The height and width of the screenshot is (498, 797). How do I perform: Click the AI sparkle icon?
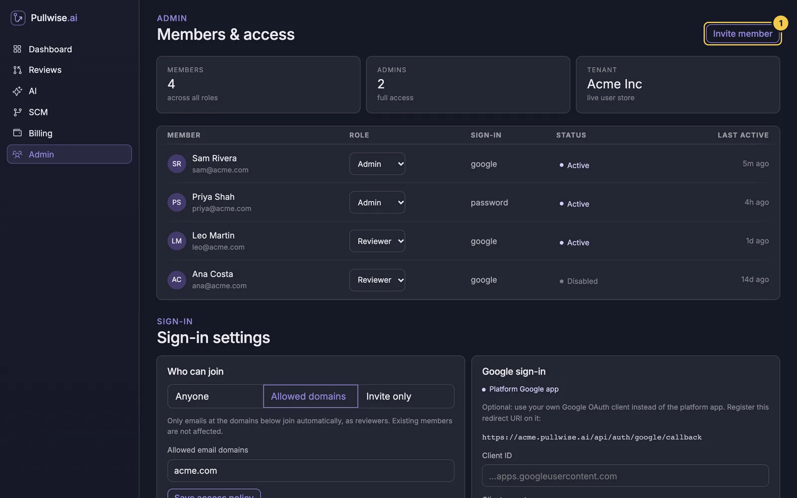[17, 91]
